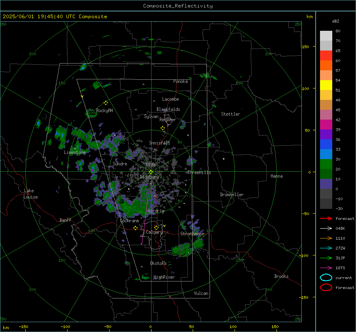Image resolution: width=356 pixels, height=332 pixels.
Task: Click the Hanna town label
Action: click(276, 176)
